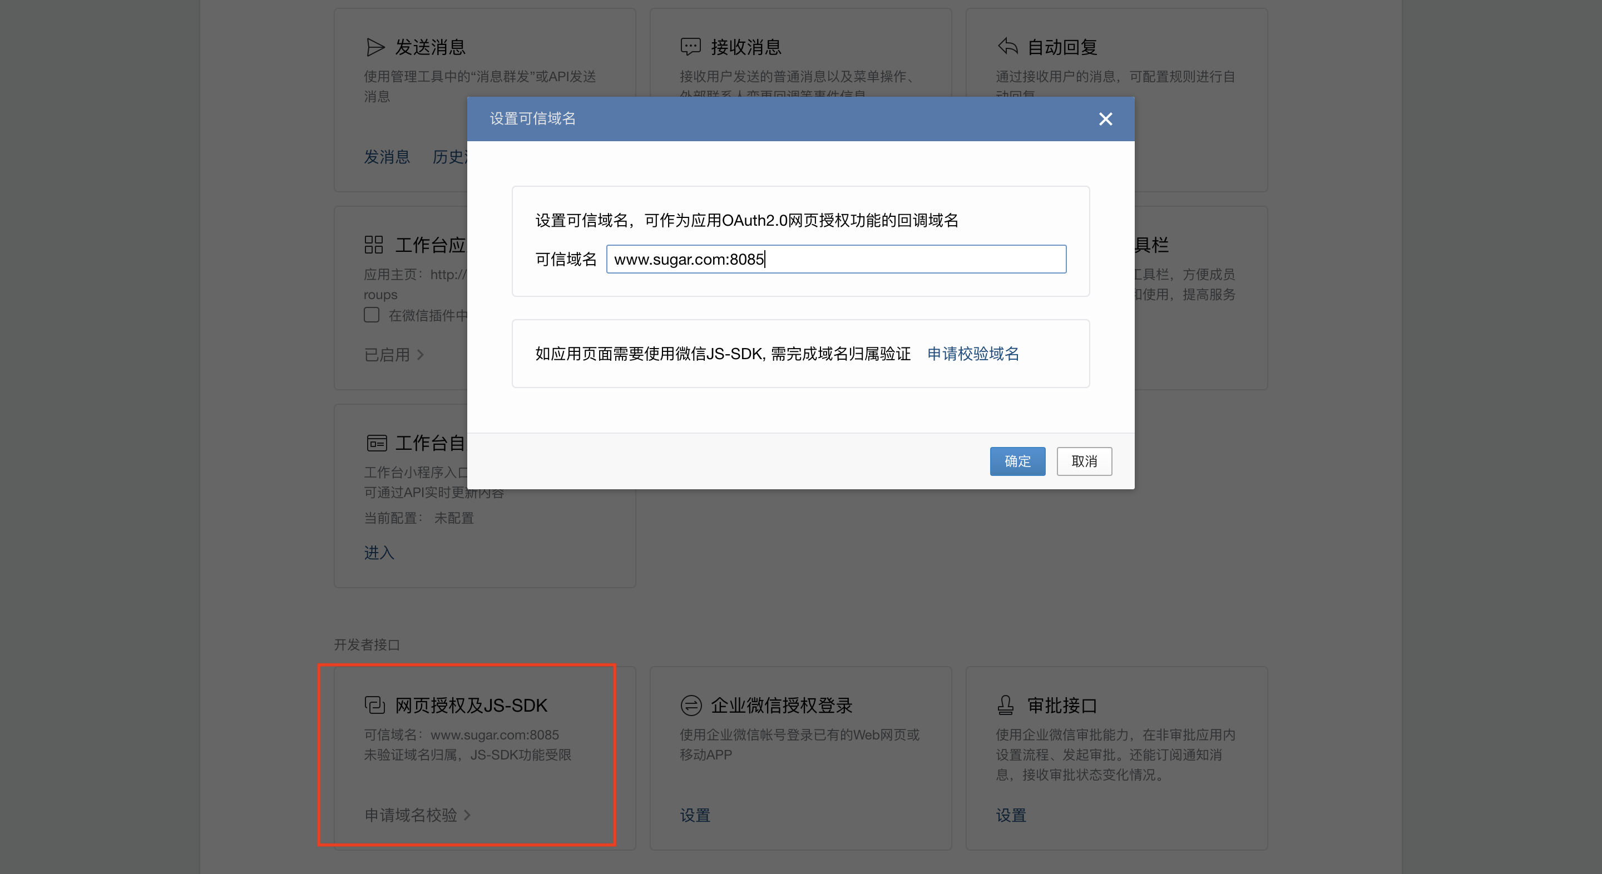This screenshot has width=1602, height=874.
Task: Click the 取消 button
Action: click(1084, 461)
